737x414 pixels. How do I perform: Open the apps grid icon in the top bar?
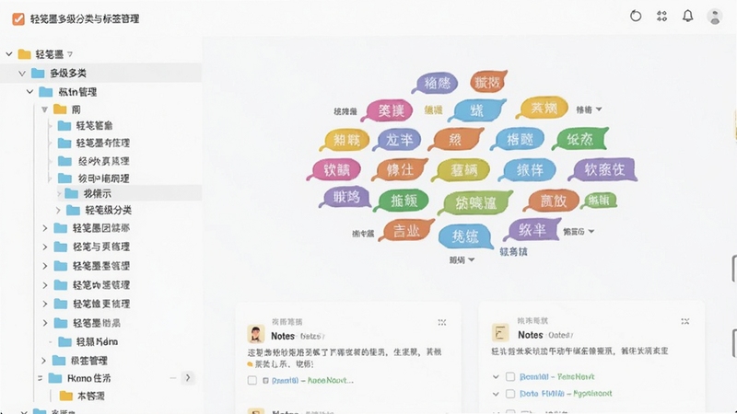(661, 17)
